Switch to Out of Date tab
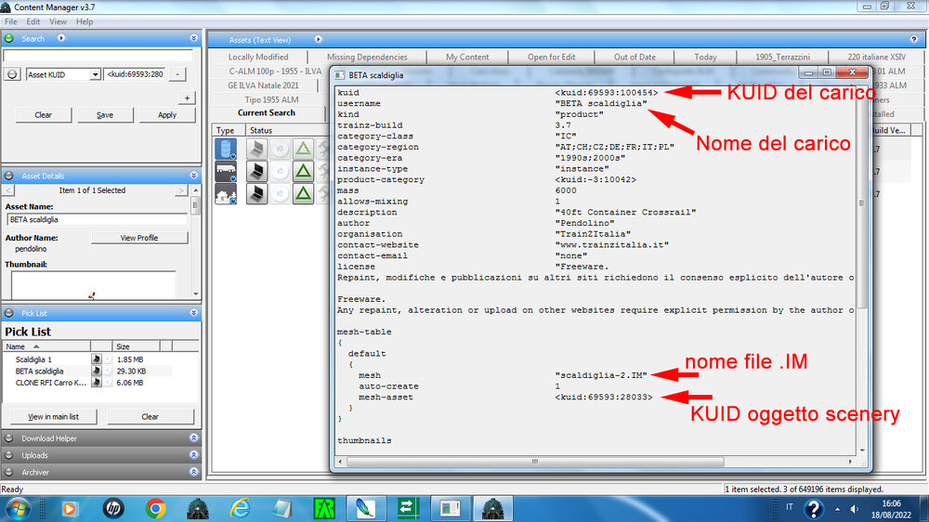Image resolution: width=929 pixels, height=522 pixels. 635,57
